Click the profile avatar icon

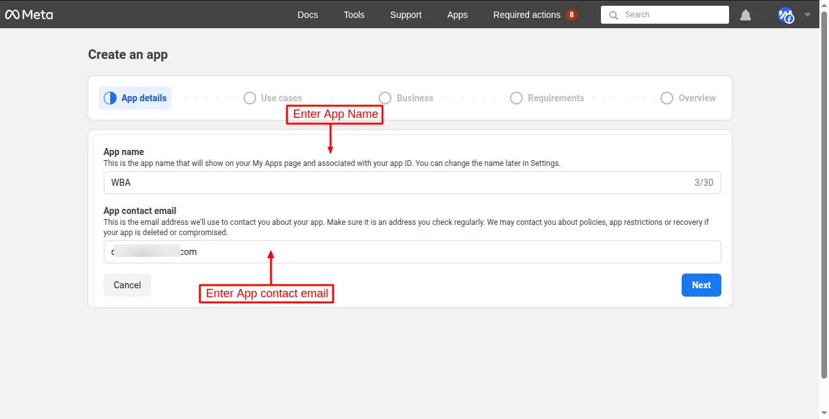click(x=785, y=15)
